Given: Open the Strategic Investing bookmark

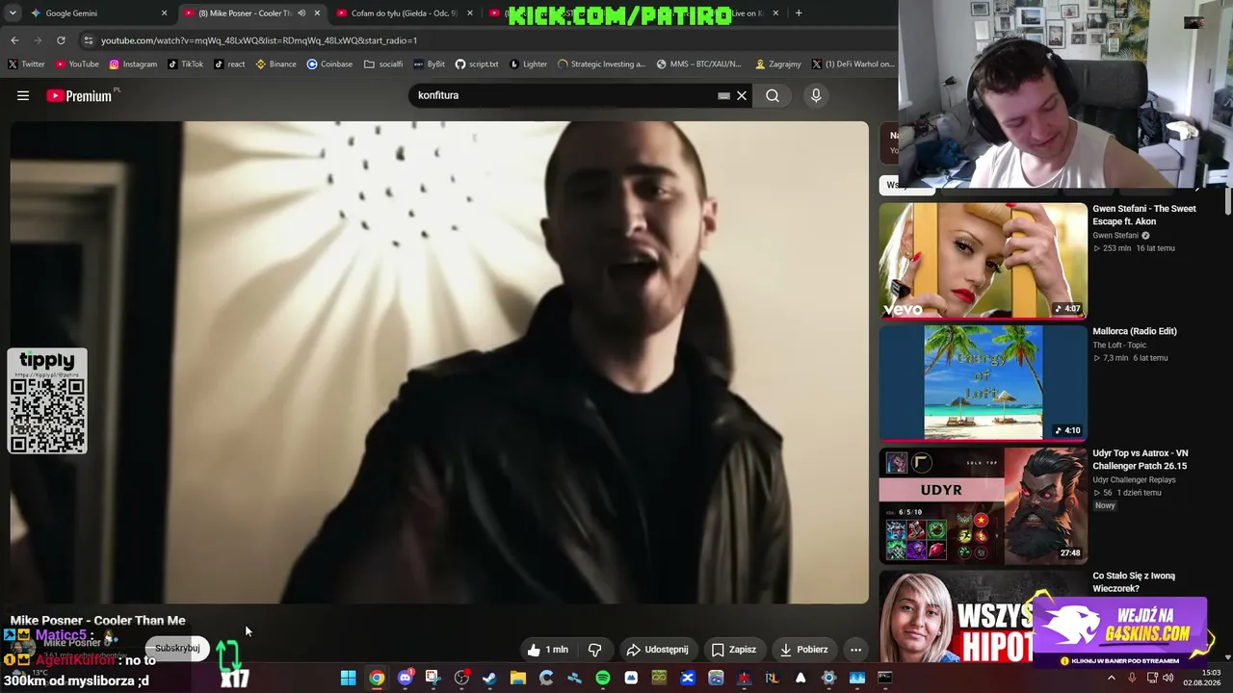Looking at the screenshot, I should tap(601, 64).
